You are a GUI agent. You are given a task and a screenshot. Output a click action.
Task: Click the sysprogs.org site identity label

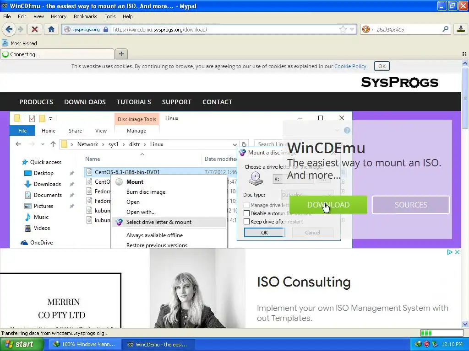[x=86, y=30]
